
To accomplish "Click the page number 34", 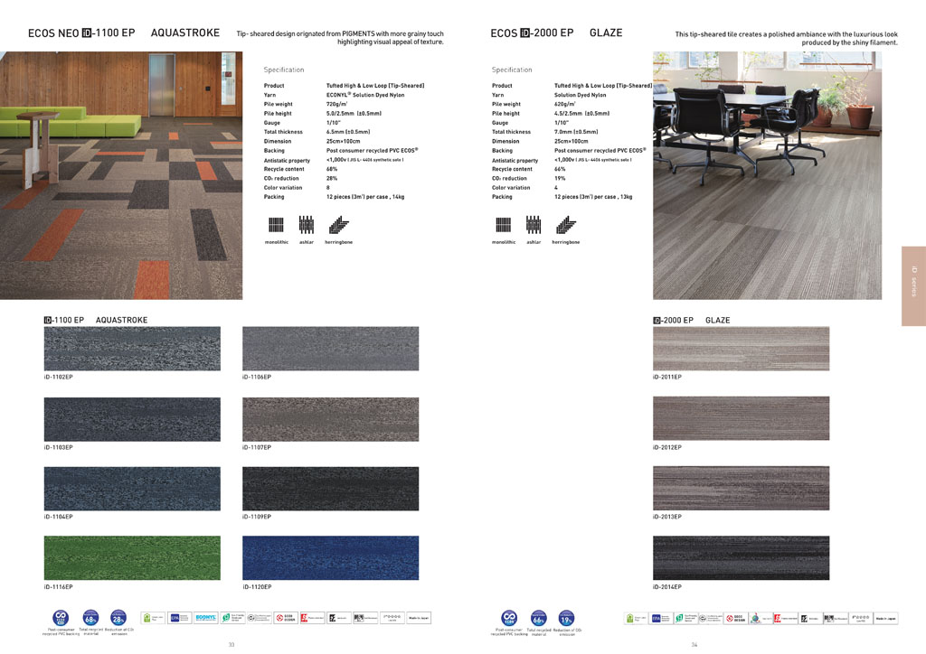I will tap(694, 645).
